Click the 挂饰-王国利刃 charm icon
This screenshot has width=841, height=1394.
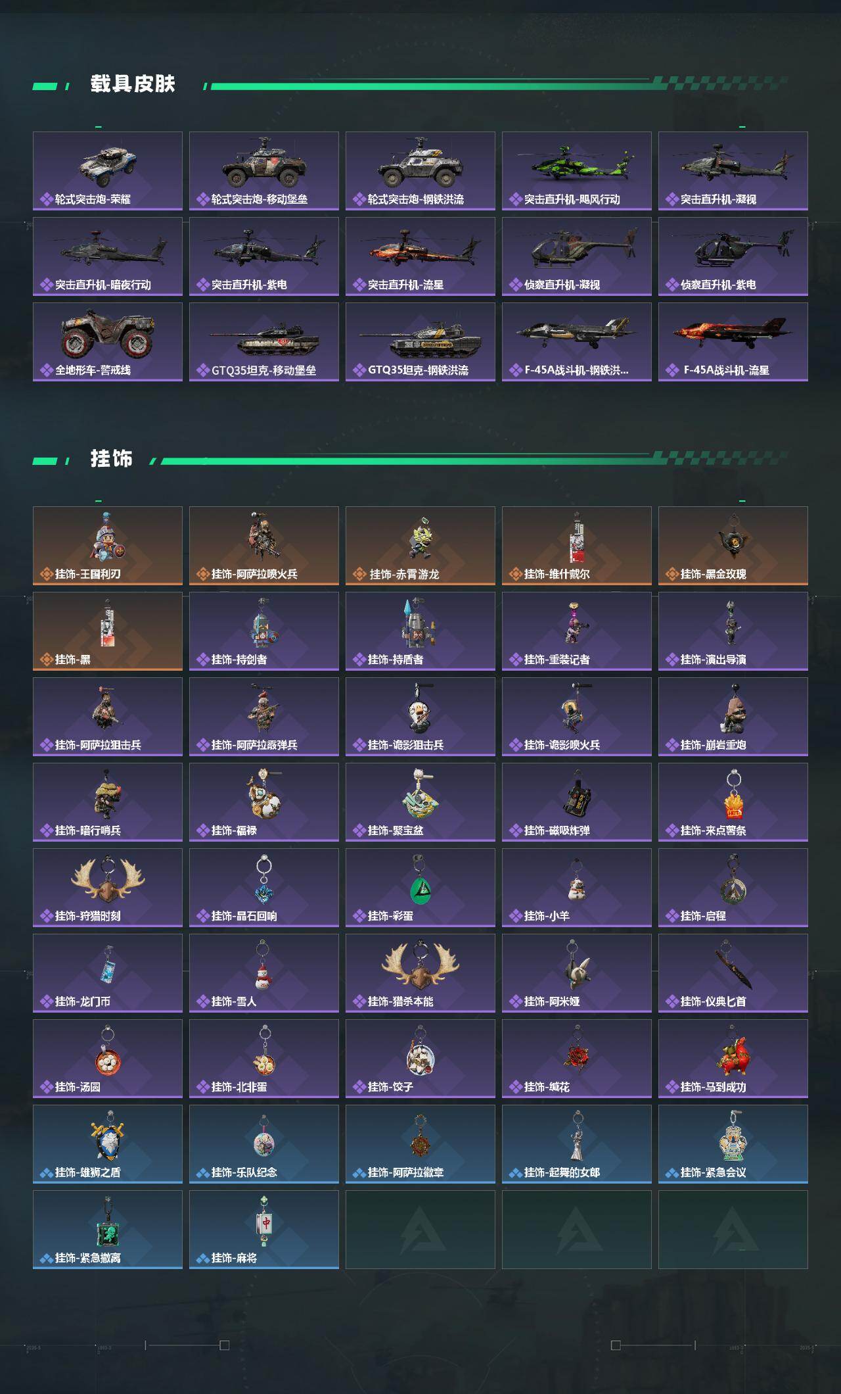tap(108, 546)
